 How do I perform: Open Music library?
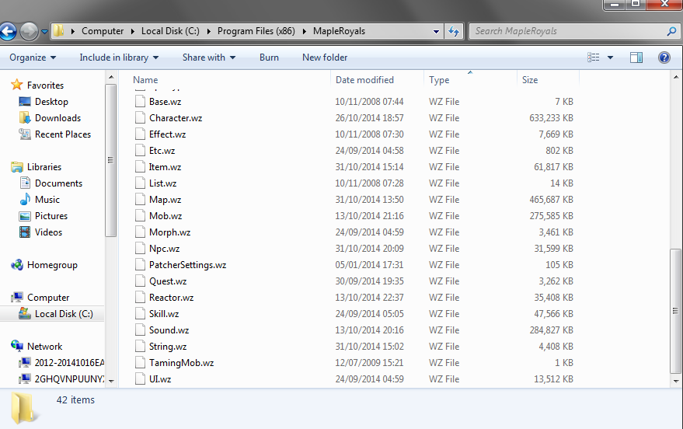point(47,200)
